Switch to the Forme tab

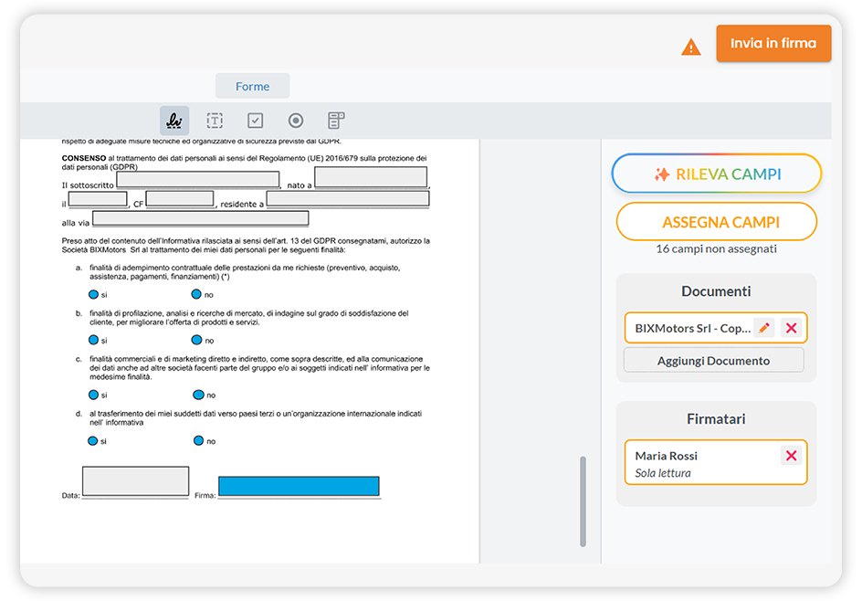pyautogui.click(x=252, y=86)
